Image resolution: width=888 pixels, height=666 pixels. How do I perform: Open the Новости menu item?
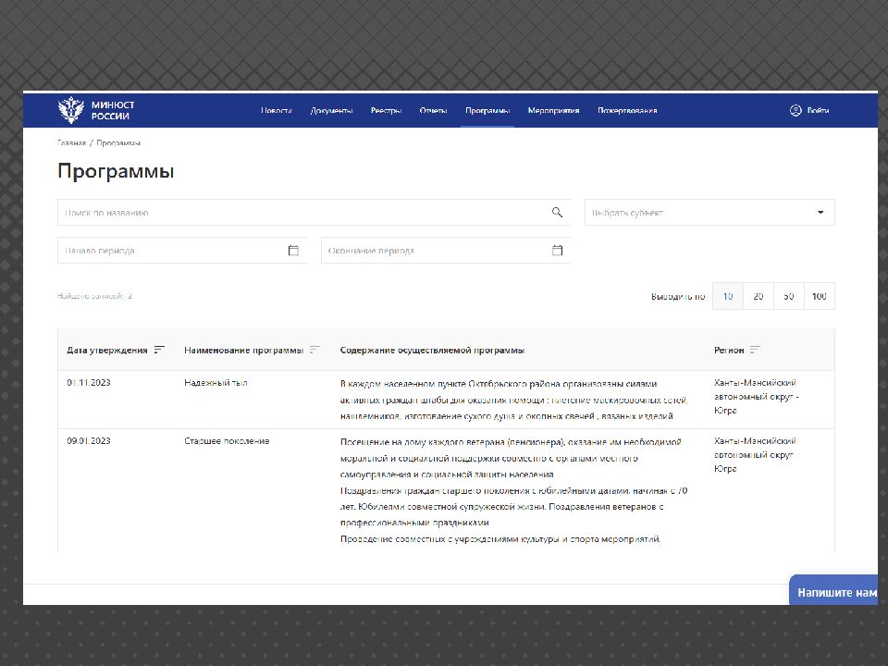[277, 110]
